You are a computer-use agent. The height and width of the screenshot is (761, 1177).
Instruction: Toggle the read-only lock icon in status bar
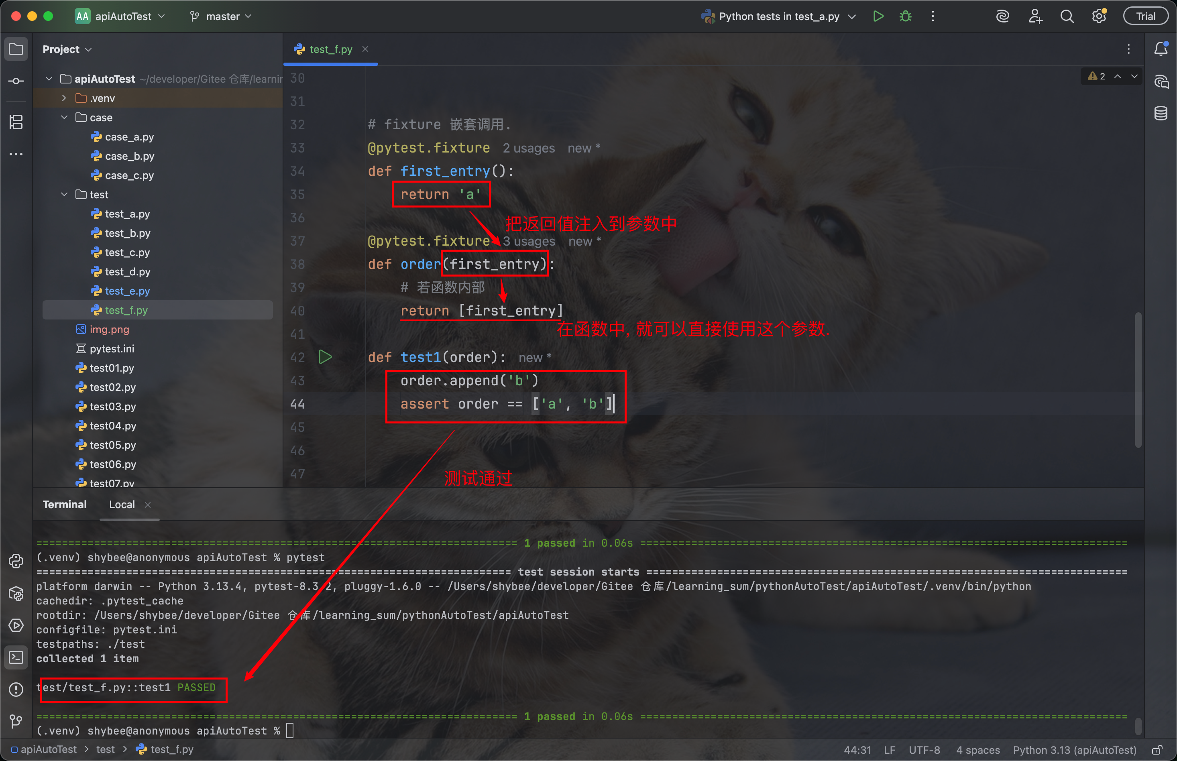(x=1156, y=750)
